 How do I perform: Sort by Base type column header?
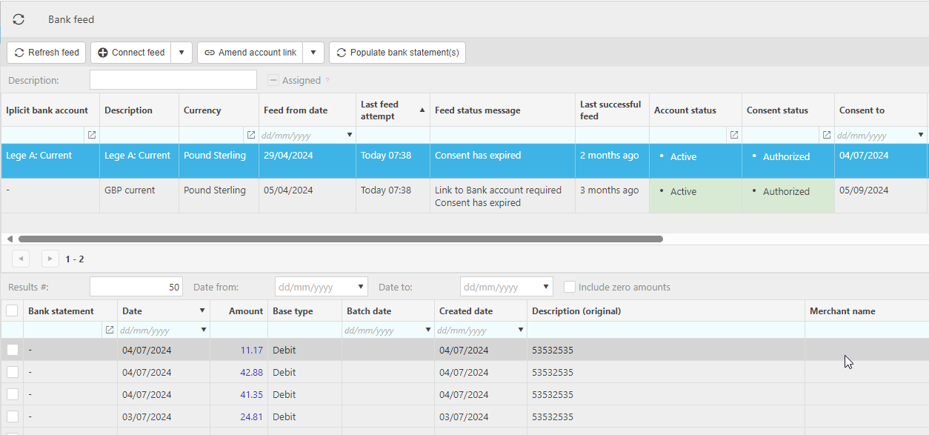click(304, 311)
